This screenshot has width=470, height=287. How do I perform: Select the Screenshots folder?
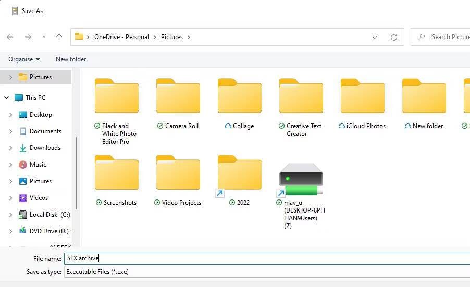117,180
